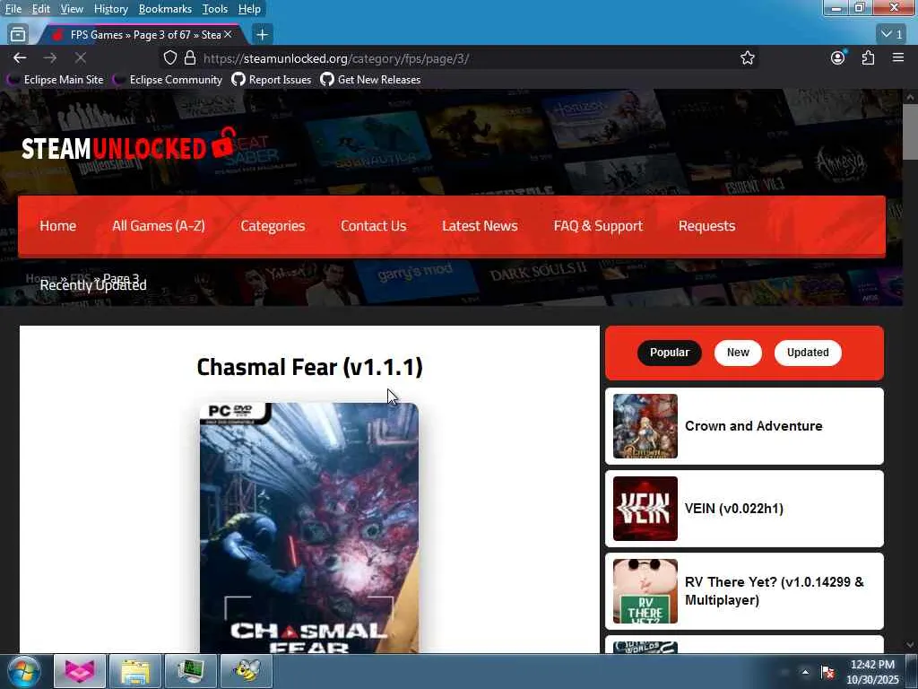Click the taskbar clock showing 12:42 PM

[872, 672]
